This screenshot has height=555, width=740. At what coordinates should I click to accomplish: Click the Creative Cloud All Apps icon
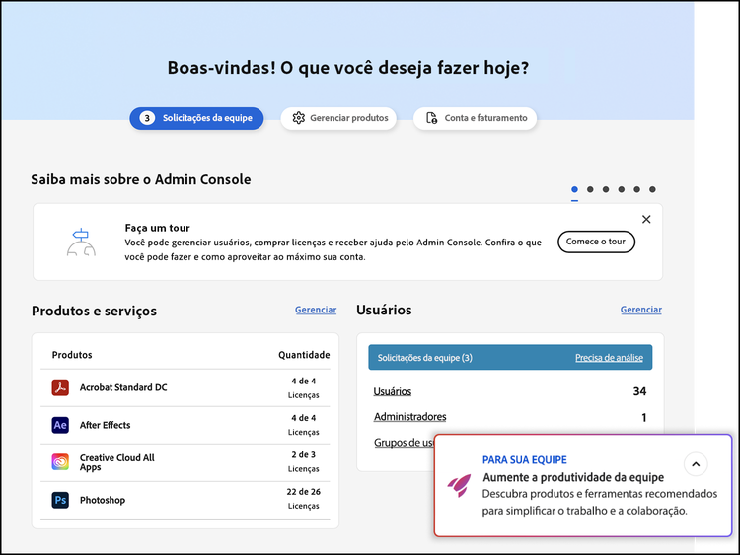pyautogui.click(x=60, y=462)
